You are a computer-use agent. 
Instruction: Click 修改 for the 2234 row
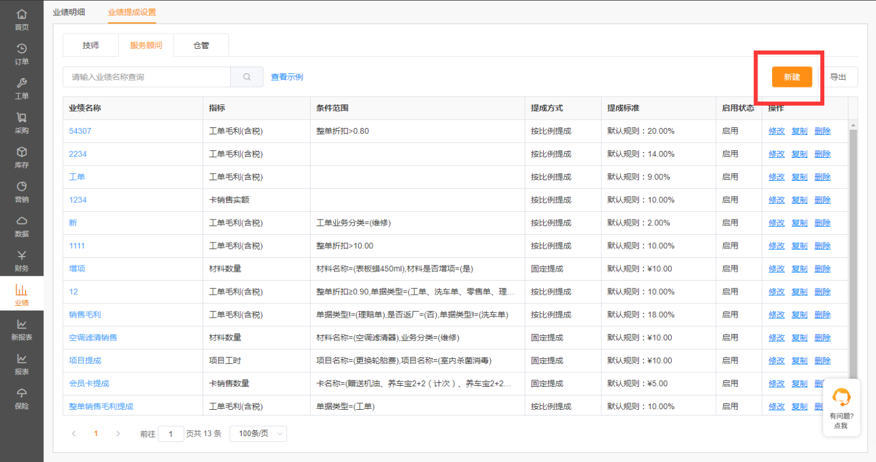coord(777,154)
